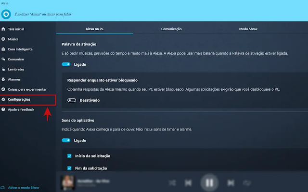Turn off Sons do aplicativo switch
The height and width of the screenshot is (192, 308).
click(66, 140)
